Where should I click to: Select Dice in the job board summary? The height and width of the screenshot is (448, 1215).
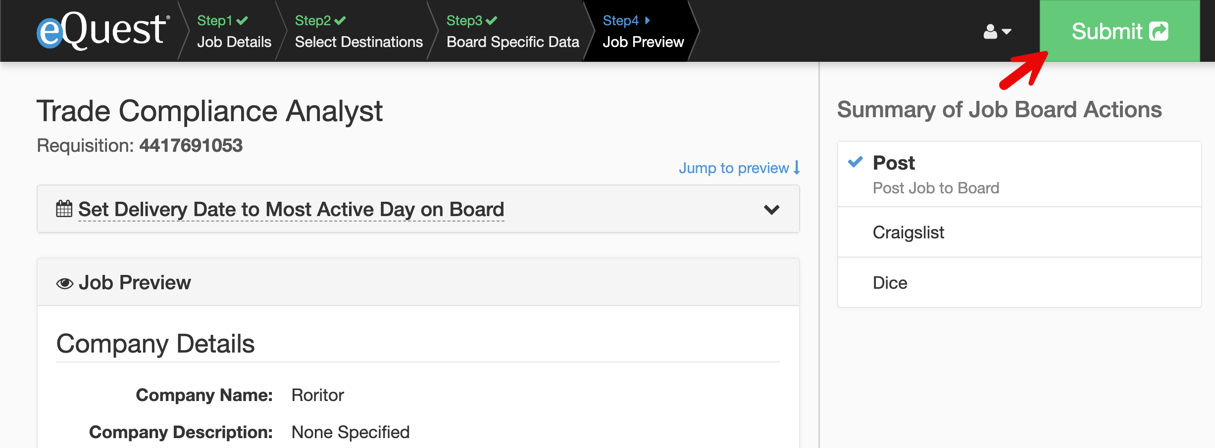tap(890, 282)
